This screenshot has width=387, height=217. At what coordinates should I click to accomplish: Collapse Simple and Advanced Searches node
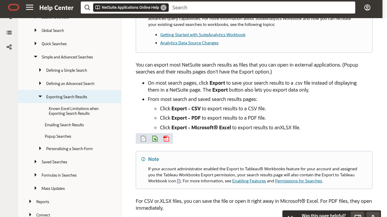35,57
